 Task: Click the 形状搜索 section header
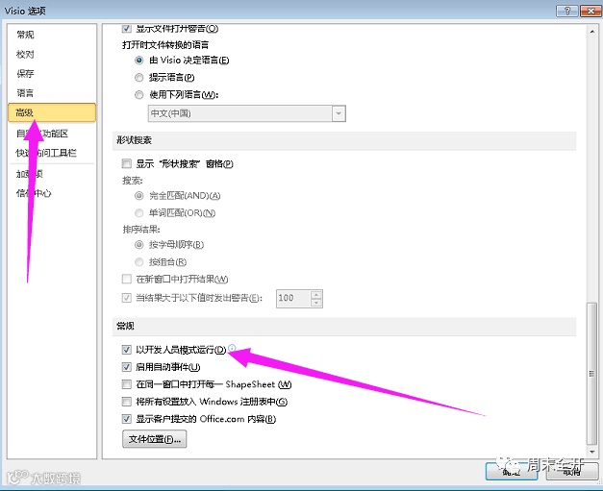pyautogui.click(x=135, y=140)
